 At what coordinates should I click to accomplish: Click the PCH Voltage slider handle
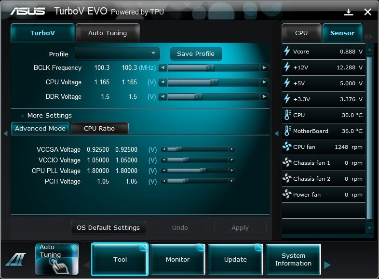(x=186, y=181)
